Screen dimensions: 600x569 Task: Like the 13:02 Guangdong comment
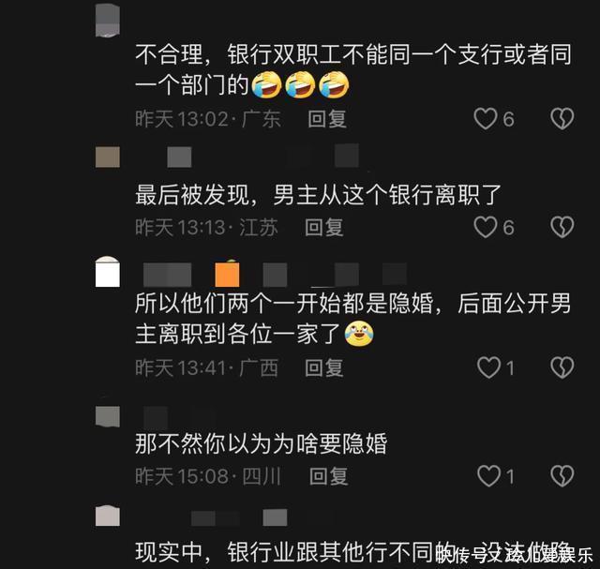click(x=486, y=118)
